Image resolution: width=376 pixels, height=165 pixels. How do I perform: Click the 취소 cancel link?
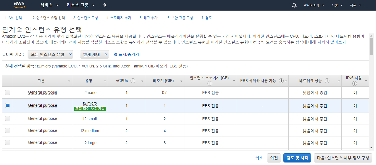coord(259,158)
